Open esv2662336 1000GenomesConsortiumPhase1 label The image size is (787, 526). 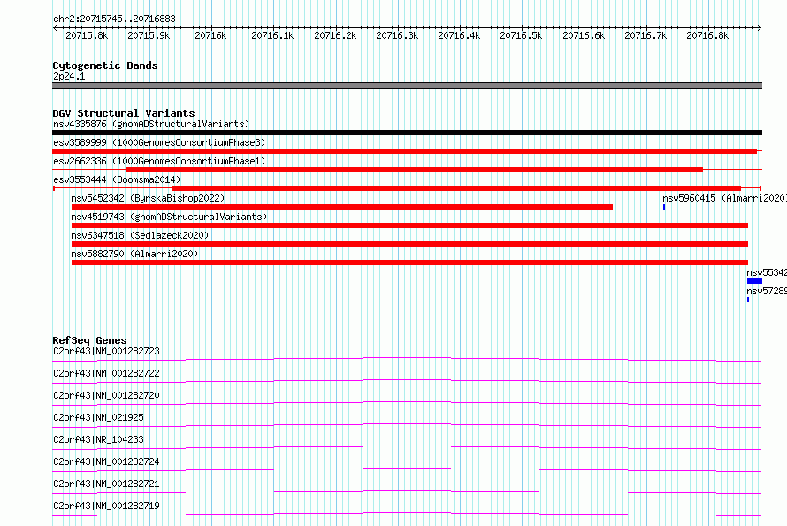coord(159,161)
